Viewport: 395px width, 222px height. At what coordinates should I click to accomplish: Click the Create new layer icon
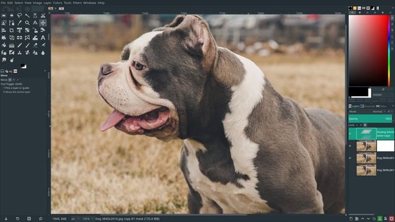pyautogui.click(x=351, y=219)
